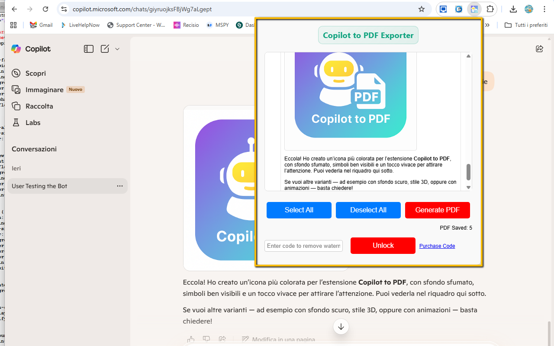
Task: Open the Purchase Code link
Action: [437, 246]
